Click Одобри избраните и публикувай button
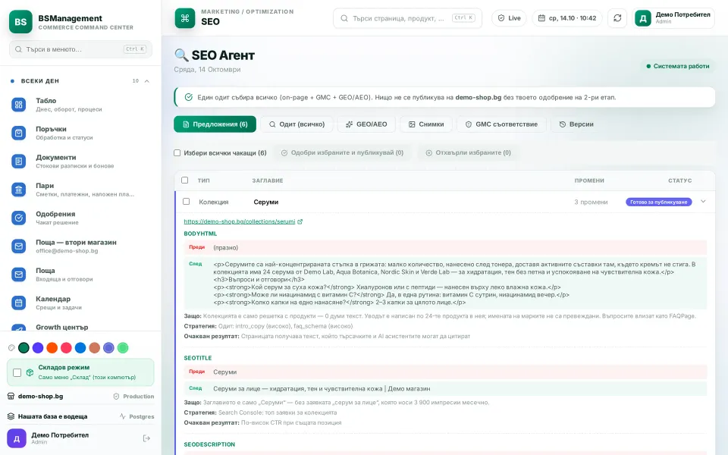This screenshot has width=728, height=455. tap(342, 152)
